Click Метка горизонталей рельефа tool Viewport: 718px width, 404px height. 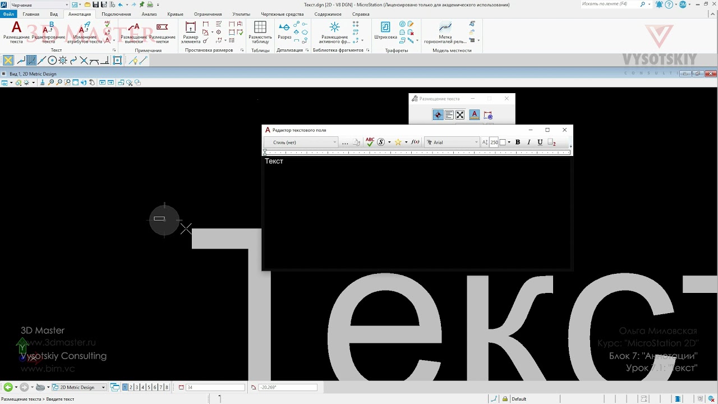pos(445,33)
